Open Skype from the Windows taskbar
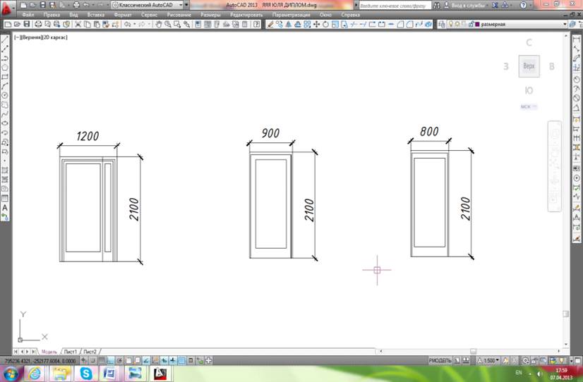Image resolution: width=583 pixels, height=382 pixels. (x=85, y=373)
